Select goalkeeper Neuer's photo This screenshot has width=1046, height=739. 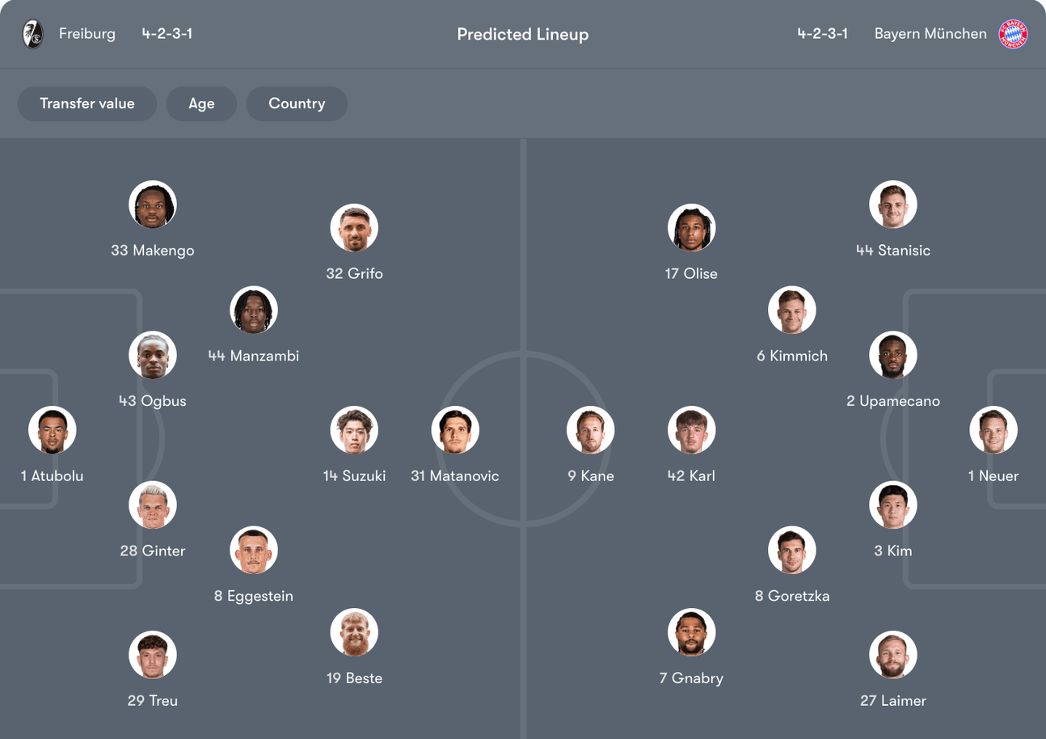click(x=993, y=430)
